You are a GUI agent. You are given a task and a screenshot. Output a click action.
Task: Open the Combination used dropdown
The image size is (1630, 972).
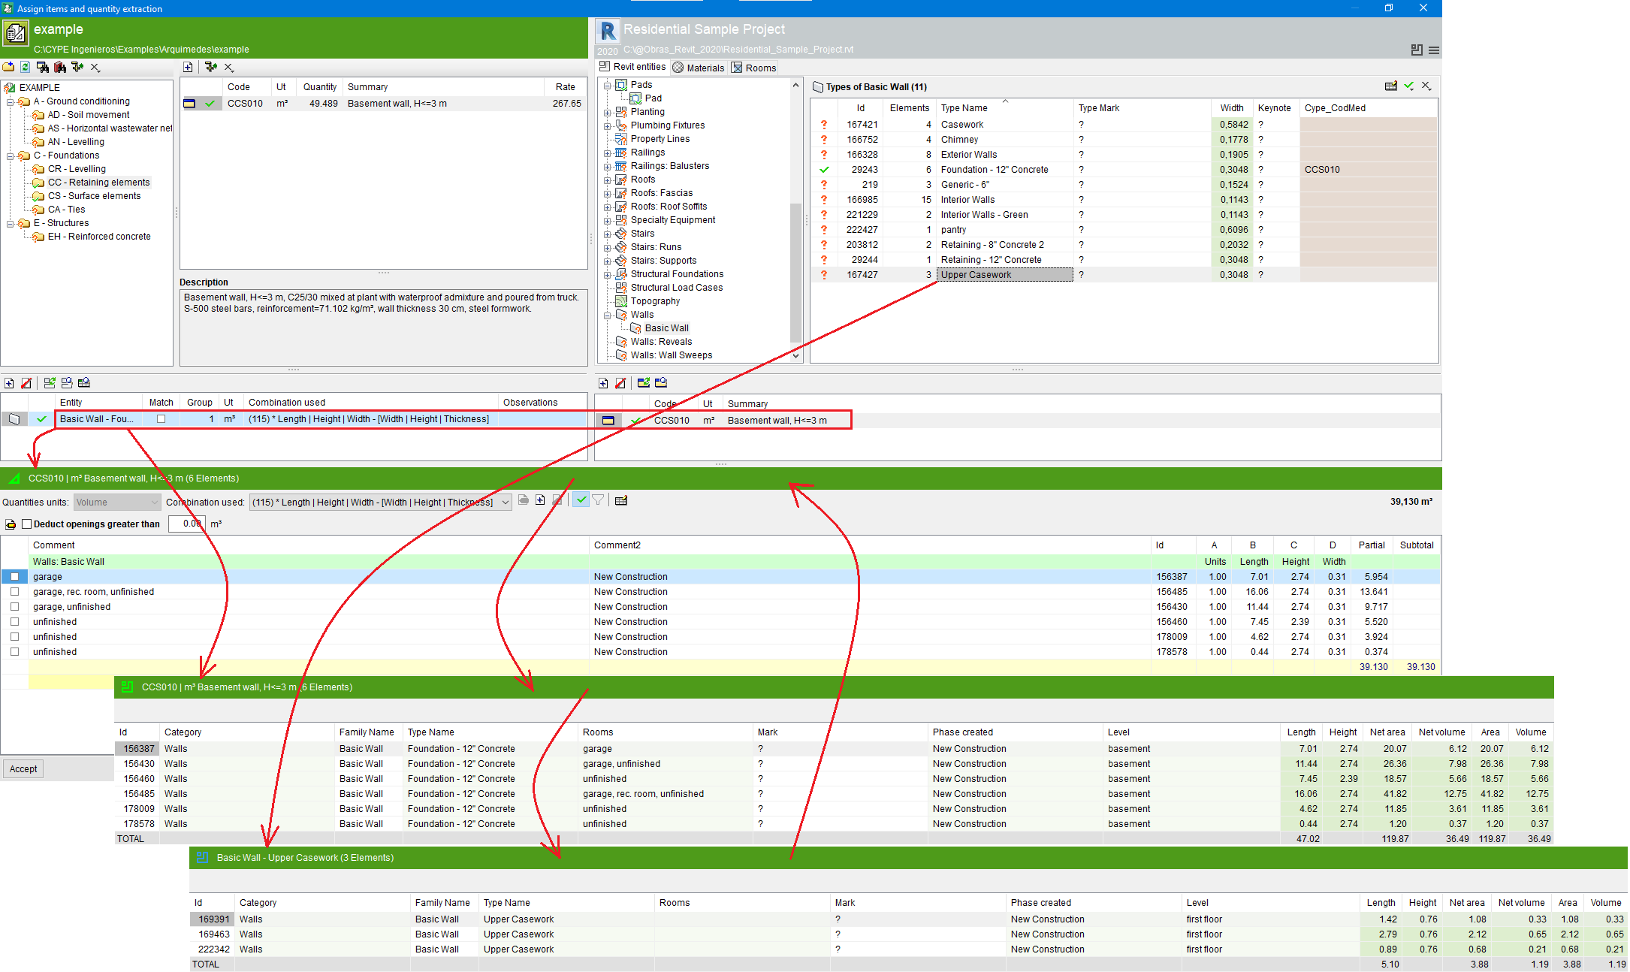[x=380, y=503]
